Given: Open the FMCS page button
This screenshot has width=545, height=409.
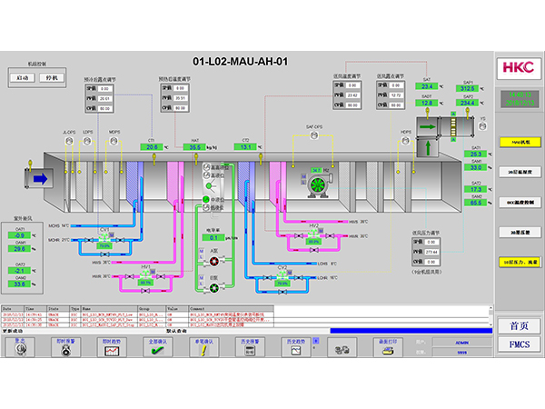Looking at the screenshot, I should [x=519, y=344].
